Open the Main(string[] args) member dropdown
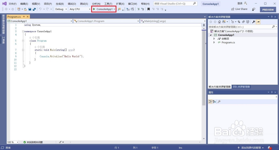279x150 pixels. [x=173, y=21]
